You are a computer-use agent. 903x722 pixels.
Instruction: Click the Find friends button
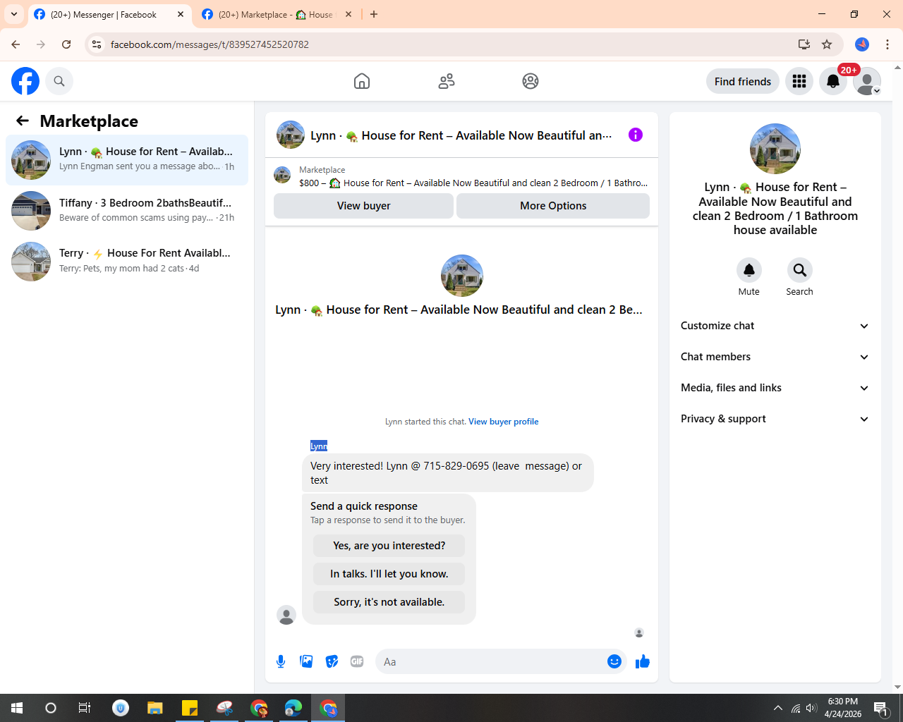[743, 81]
